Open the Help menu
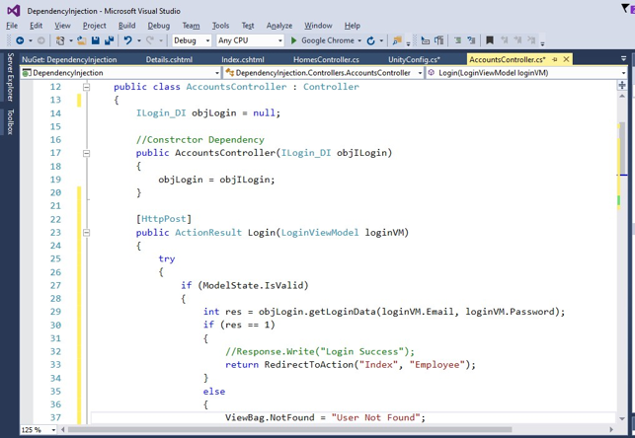The width and height of the screenshot is (635, 438). 353,26
